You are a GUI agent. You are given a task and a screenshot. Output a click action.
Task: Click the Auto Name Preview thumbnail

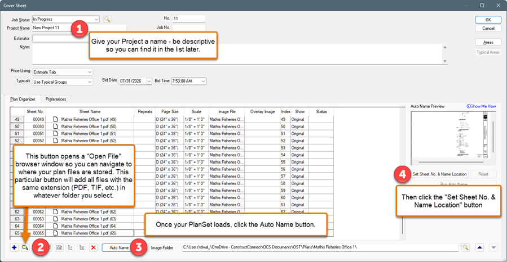coord(453,138)
